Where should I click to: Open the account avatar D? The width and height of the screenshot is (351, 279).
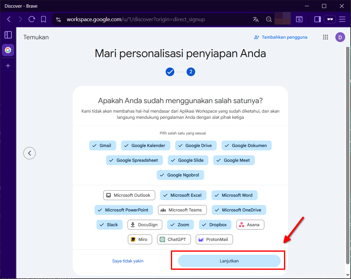pos(340,37)
